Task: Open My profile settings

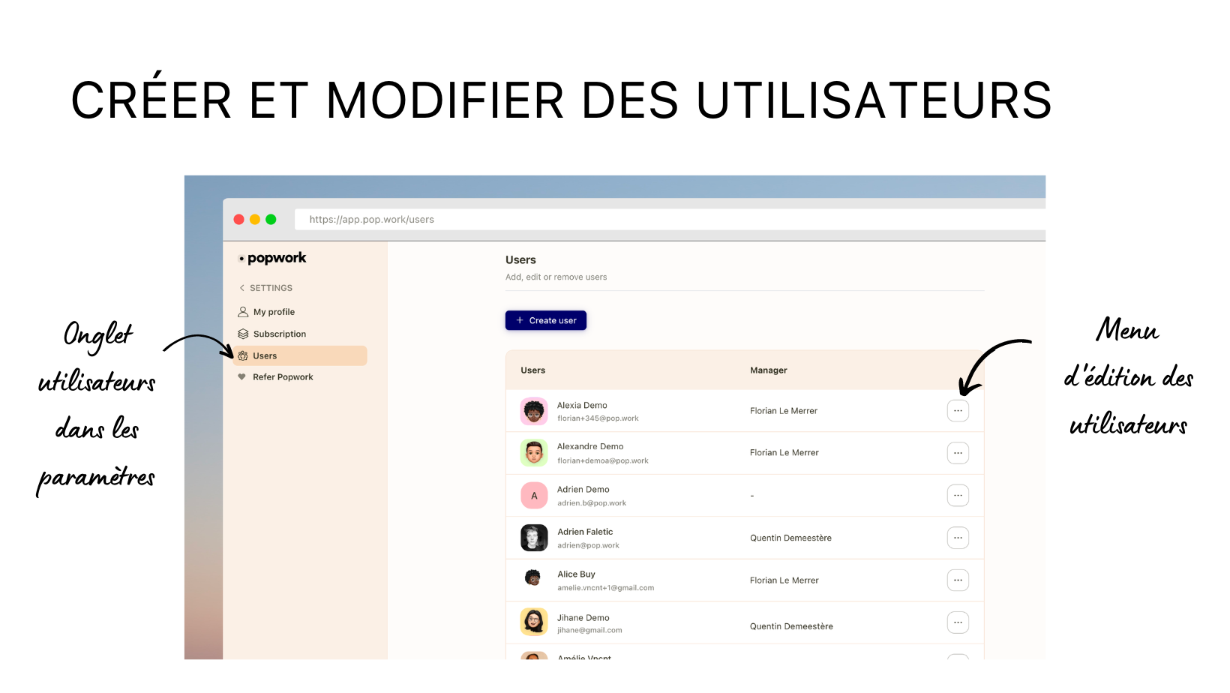Action: point(274,311)
